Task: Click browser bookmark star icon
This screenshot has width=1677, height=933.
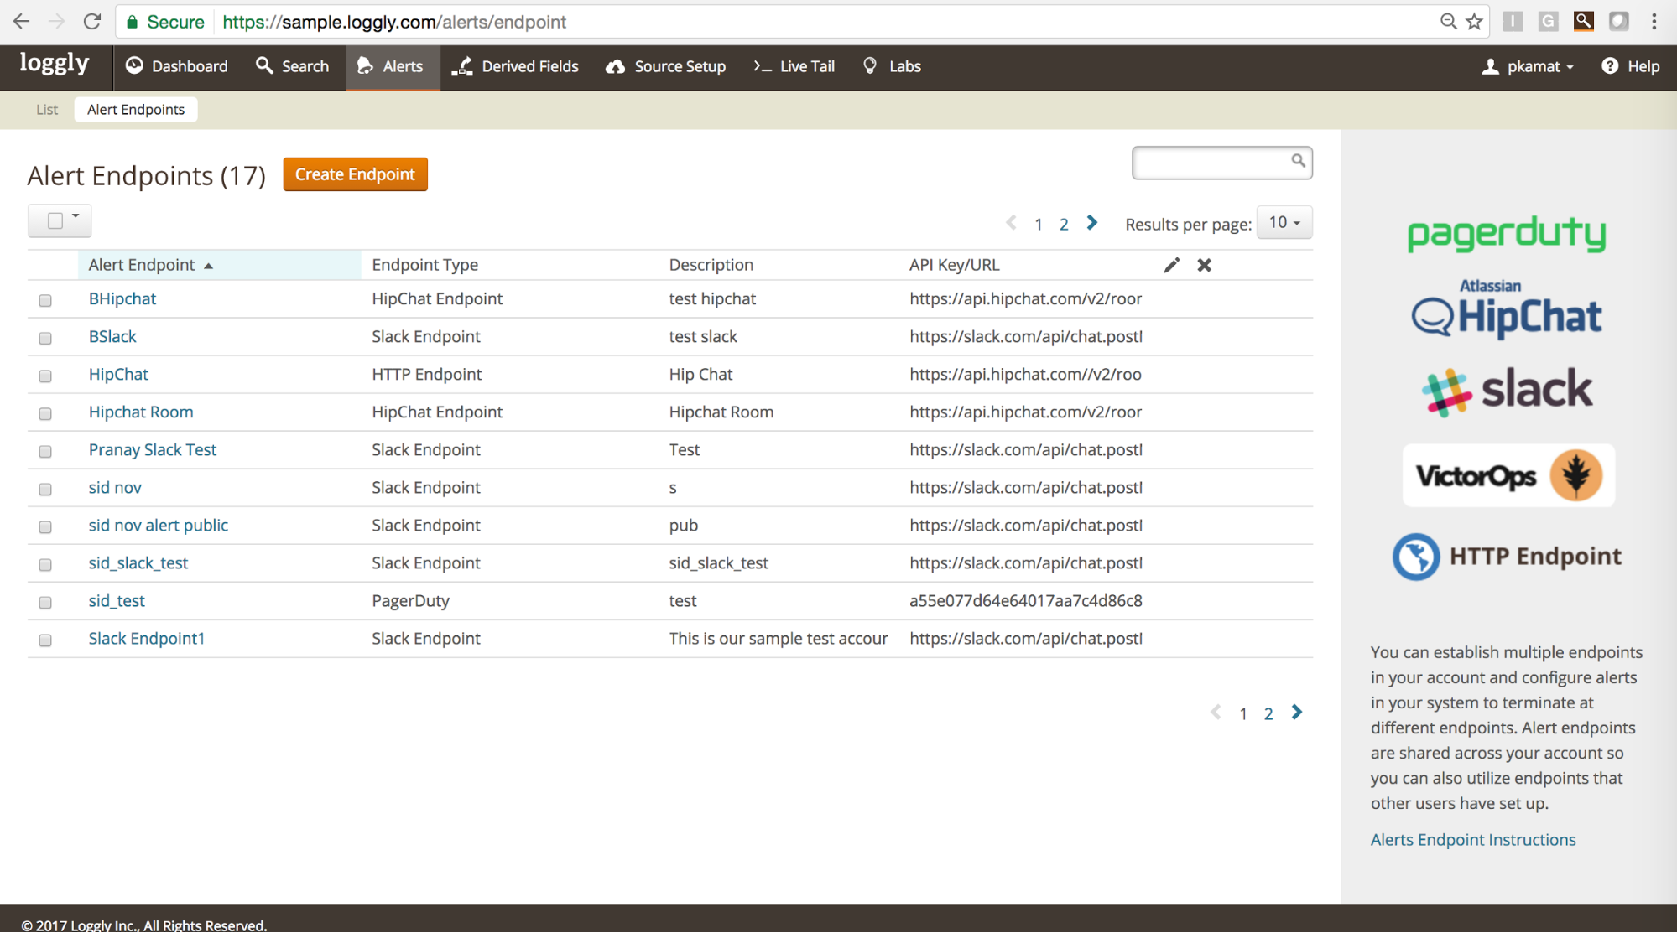Action: coord(1474,22)
